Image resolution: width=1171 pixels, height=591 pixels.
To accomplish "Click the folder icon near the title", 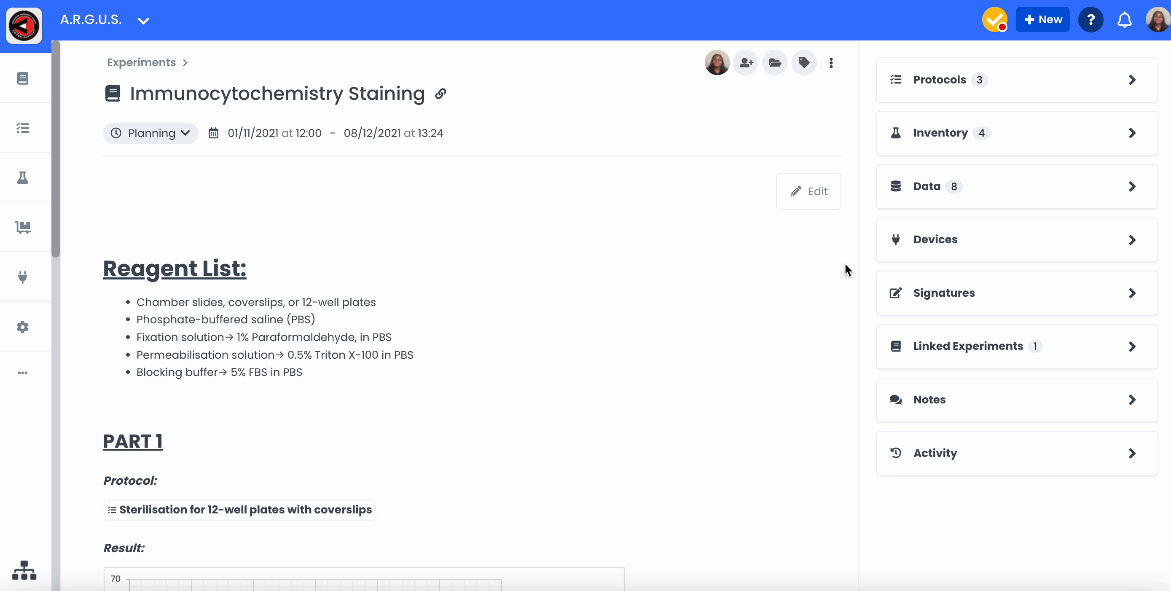I will coord(775,63).
